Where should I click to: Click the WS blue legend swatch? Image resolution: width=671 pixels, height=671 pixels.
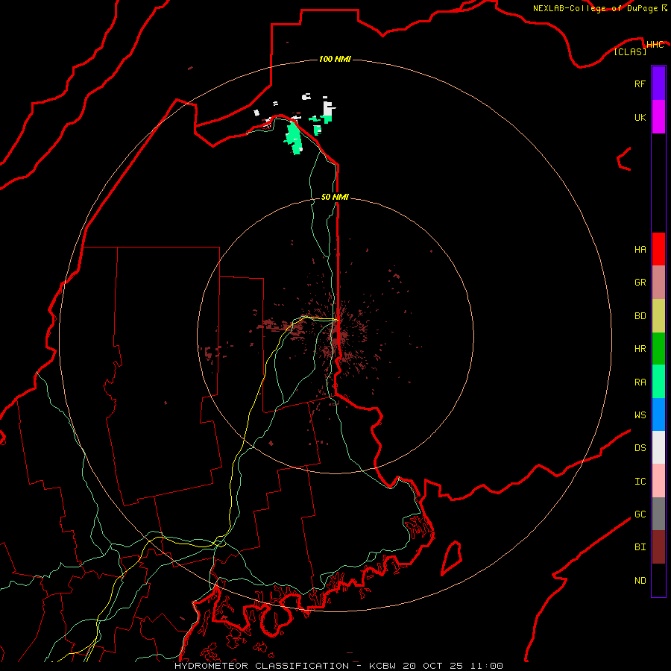point(658,415)
